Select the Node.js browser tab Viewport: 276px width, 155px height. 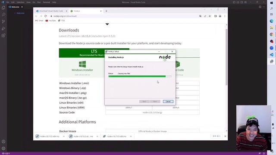point(86,11)
